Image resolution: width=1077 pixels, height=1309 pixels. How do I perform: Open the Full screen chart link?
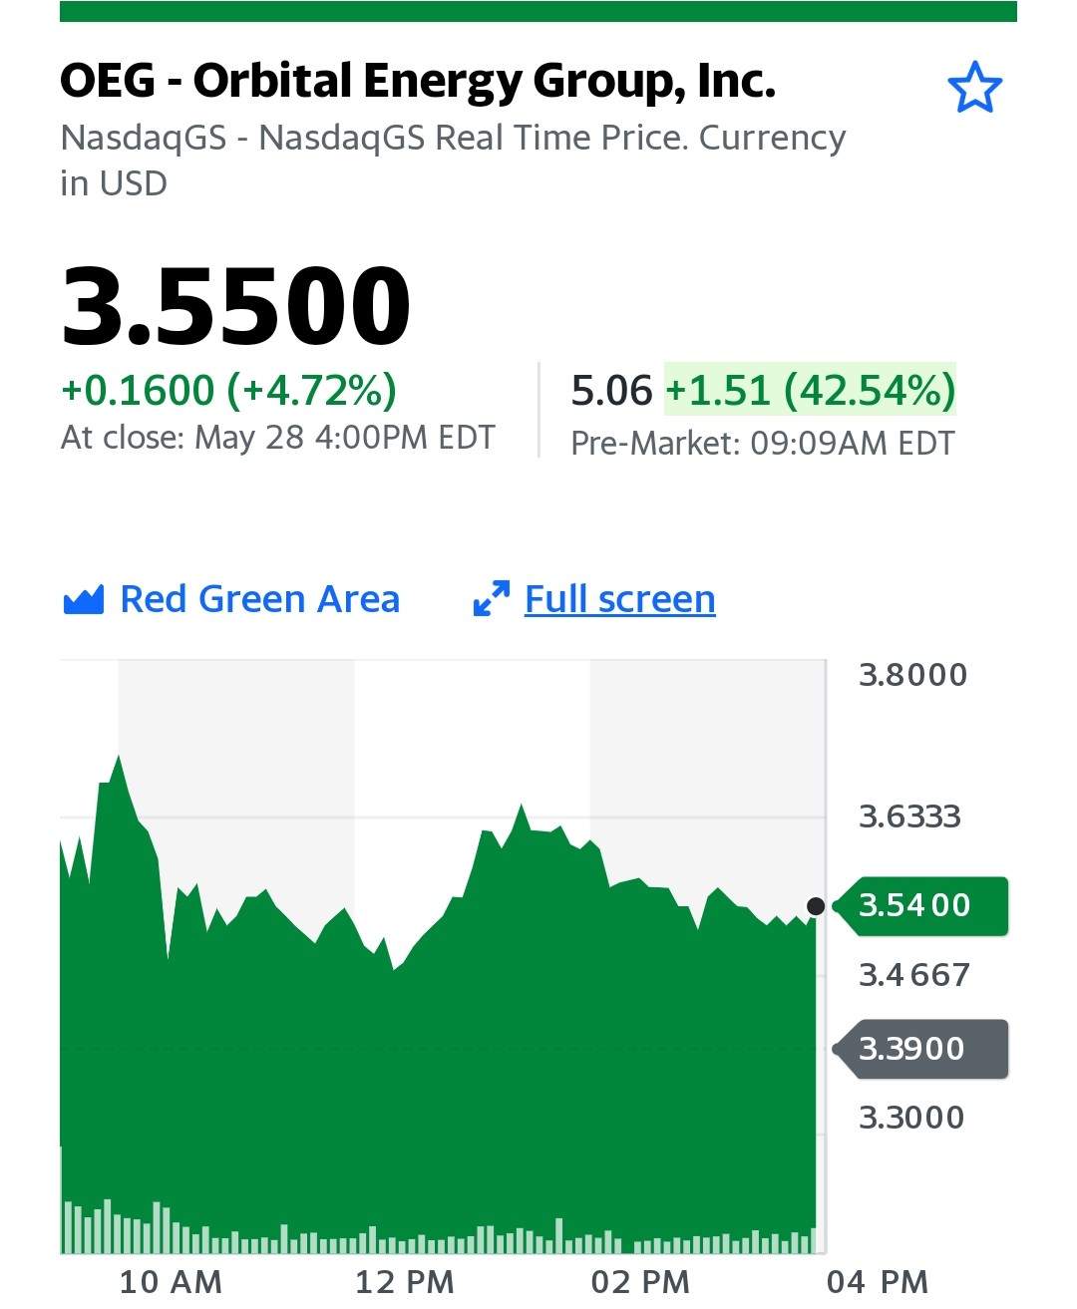click(619, 599)
